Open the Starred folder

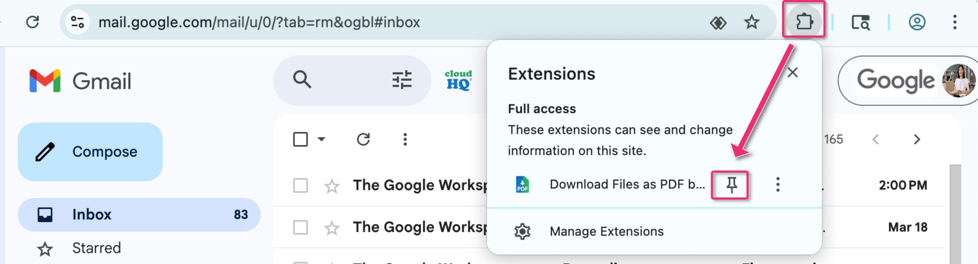(96, 248)
